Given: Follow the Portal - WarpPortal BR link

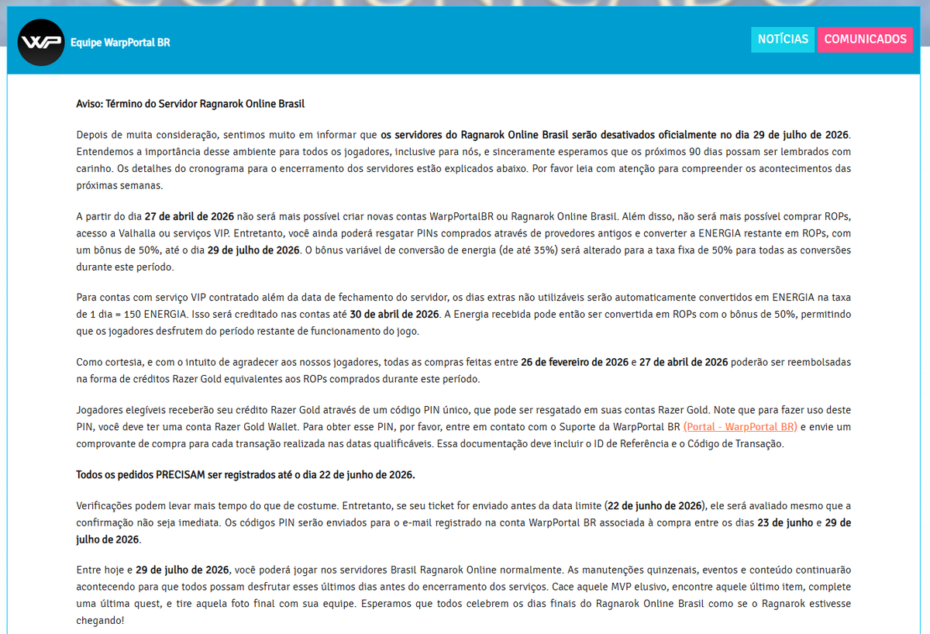Looking at the screenshot, I should click(x=740, y=427).
